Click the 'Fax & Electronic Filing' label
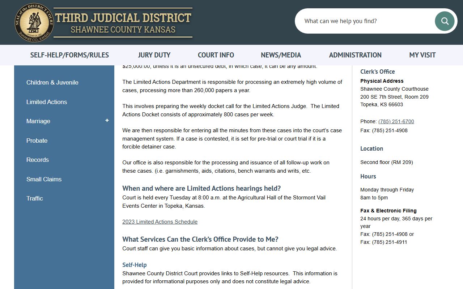 (x=388, y=211)
